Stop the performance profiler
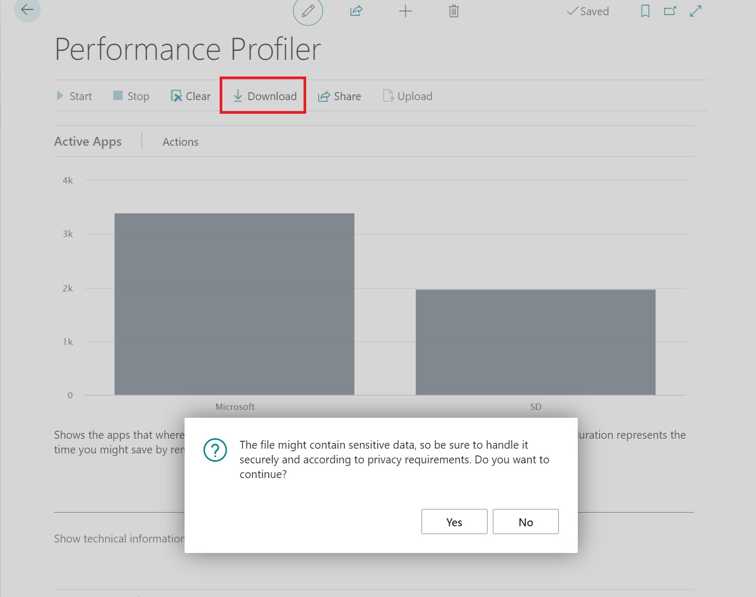This screenshot has height=597, width=756. click(x=131, y=96)
